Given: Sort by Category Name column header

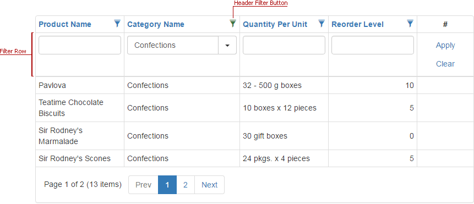Looking at the screenshot, I should tap(156, 24).
